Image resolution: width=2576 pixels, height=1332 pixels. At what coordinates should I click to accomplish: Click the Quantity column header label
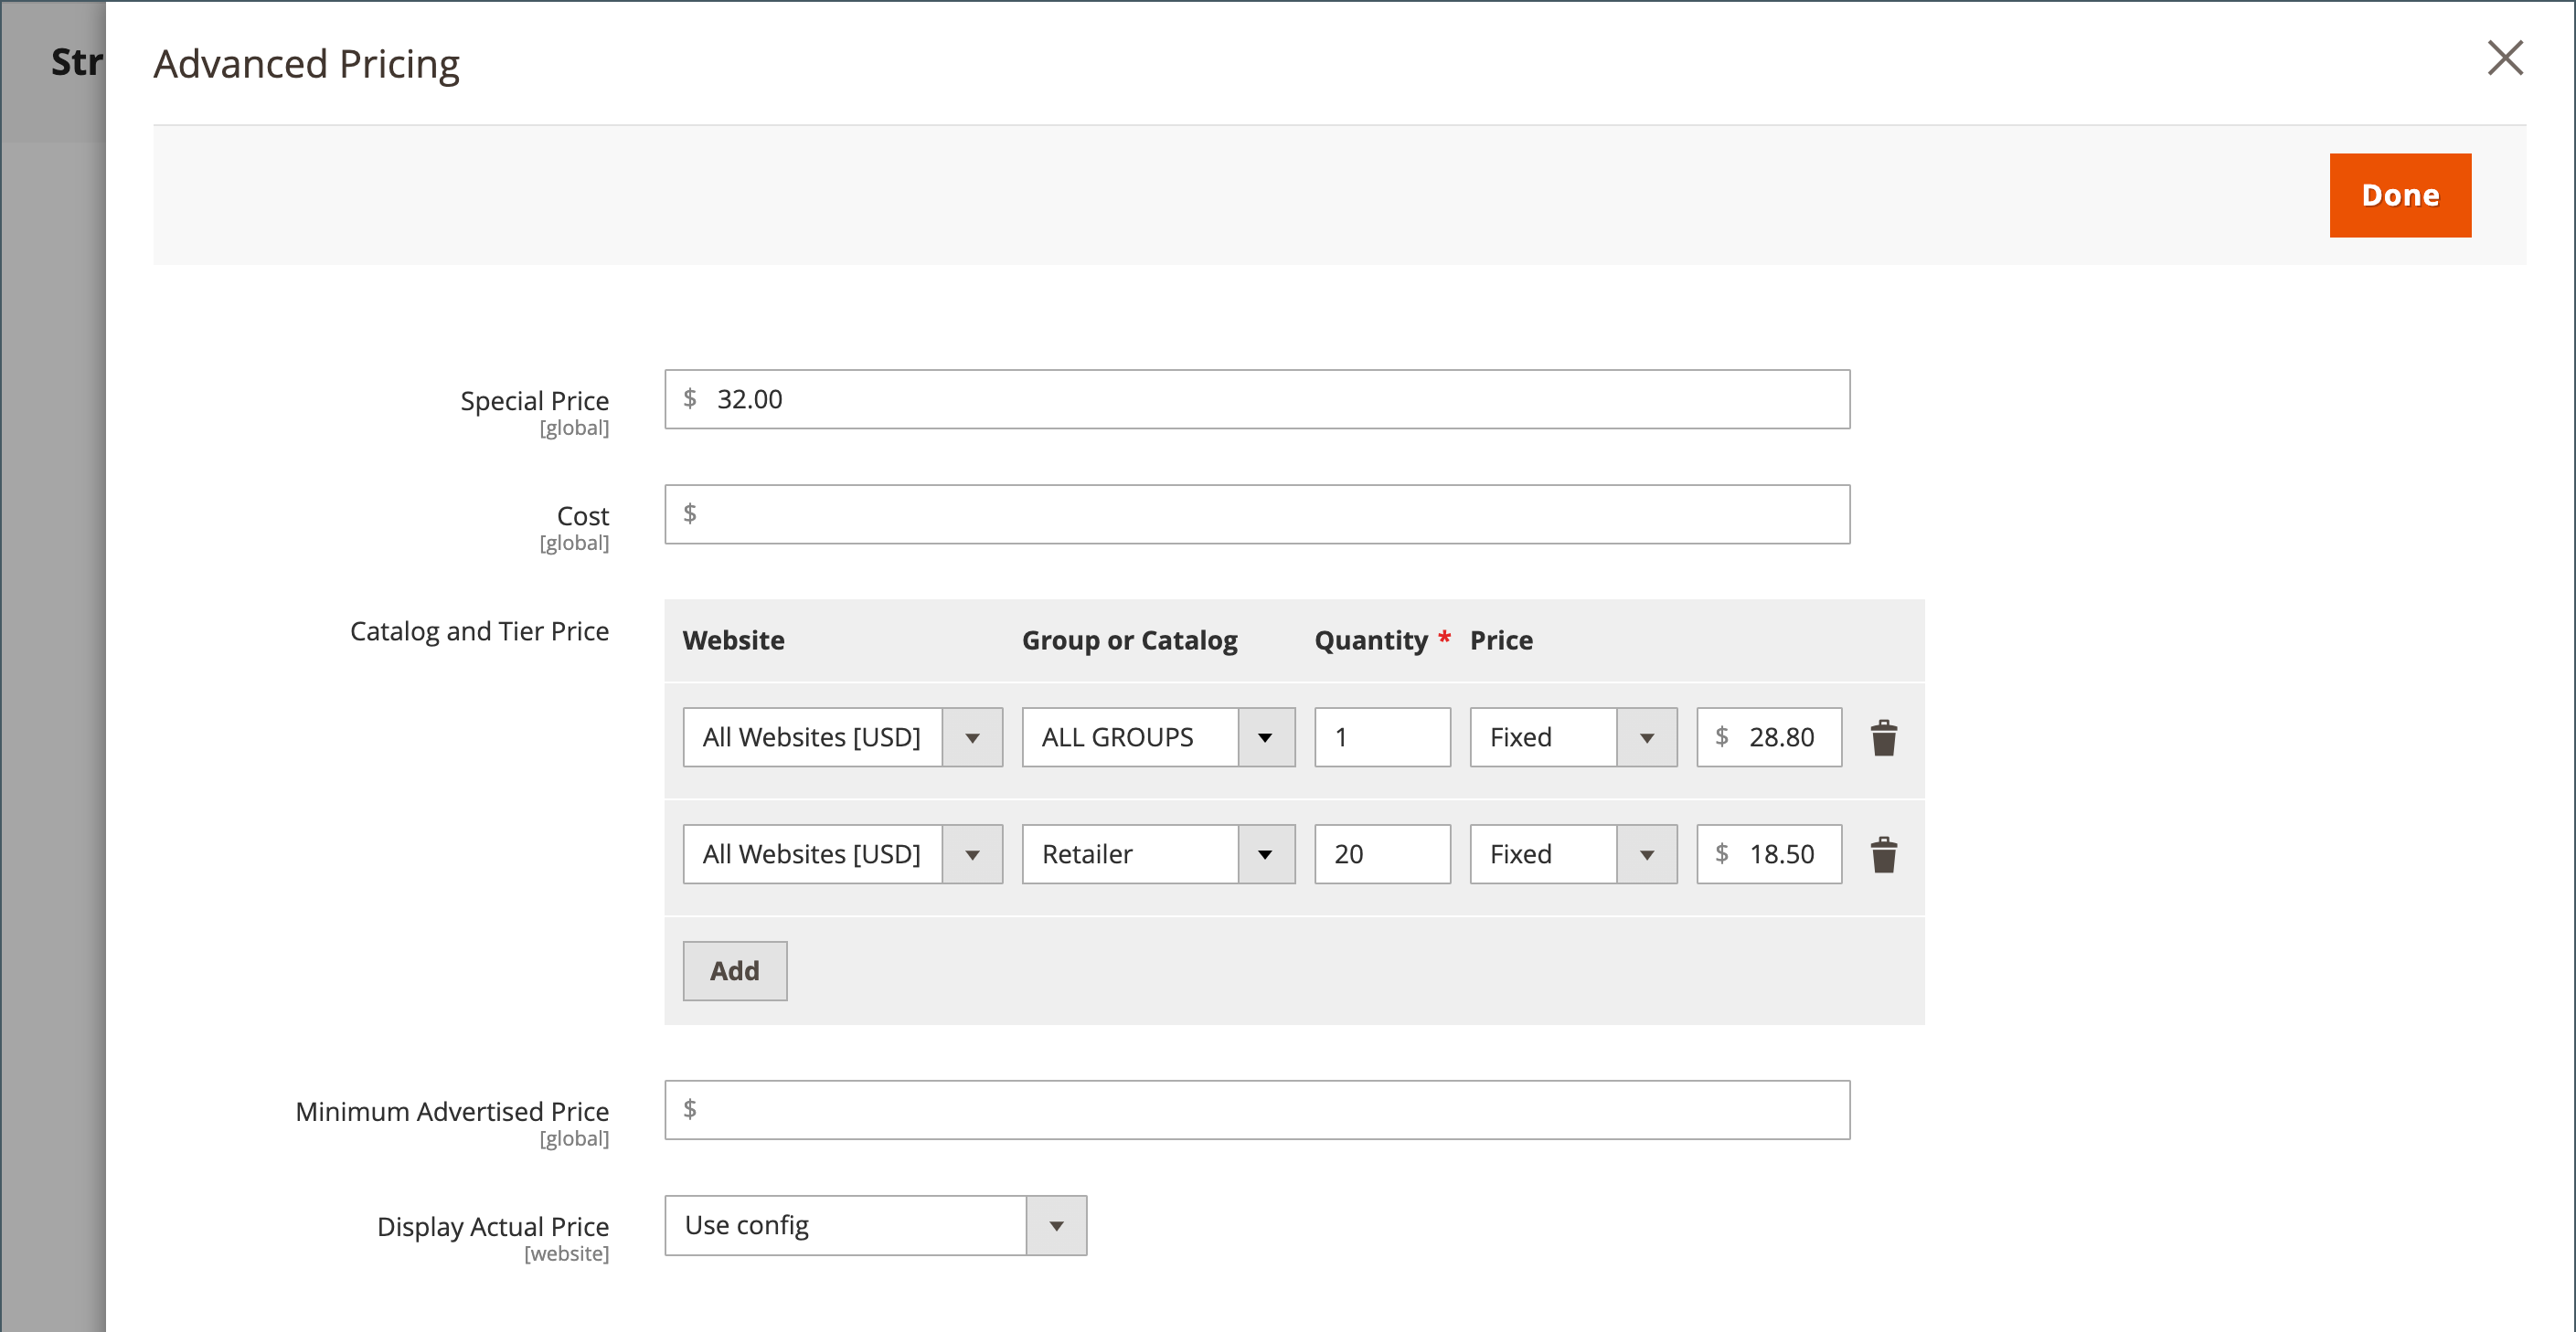pos(1371,640)
